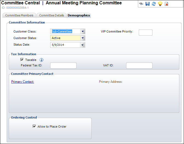The image size is (184, 144).
Task: Click the blue floppy disk save icon
Action: [x=148, y=4]
